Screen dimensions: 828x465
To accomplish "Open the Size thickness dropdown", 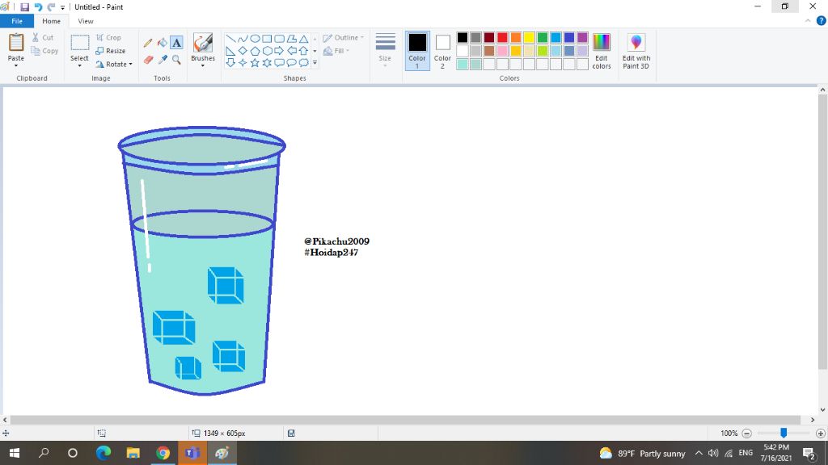I will 385,50.
